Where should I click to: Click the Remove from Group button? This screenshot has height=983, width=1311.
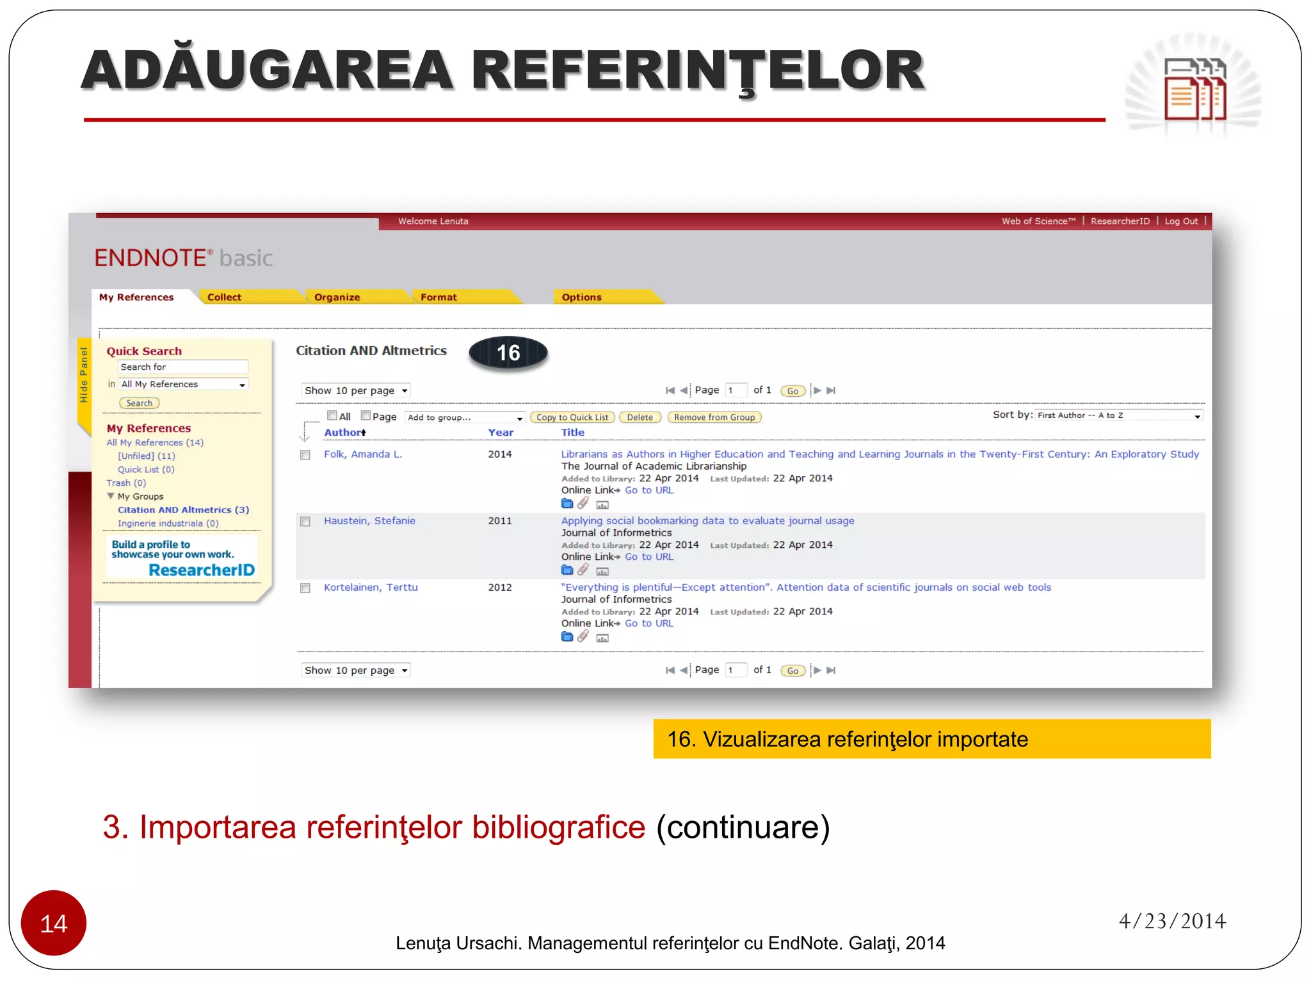point(714,417)
